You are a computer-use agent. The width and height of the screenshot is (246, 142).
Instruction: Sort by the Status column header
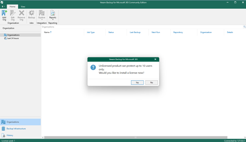tap(111, 32)
